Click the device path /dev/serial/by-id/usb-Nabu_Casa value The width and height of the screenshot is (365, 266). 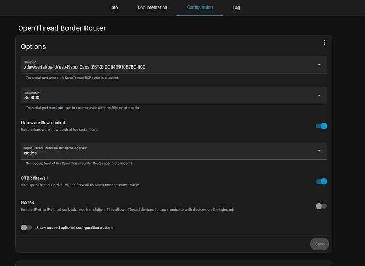click(x=84, y=67)
